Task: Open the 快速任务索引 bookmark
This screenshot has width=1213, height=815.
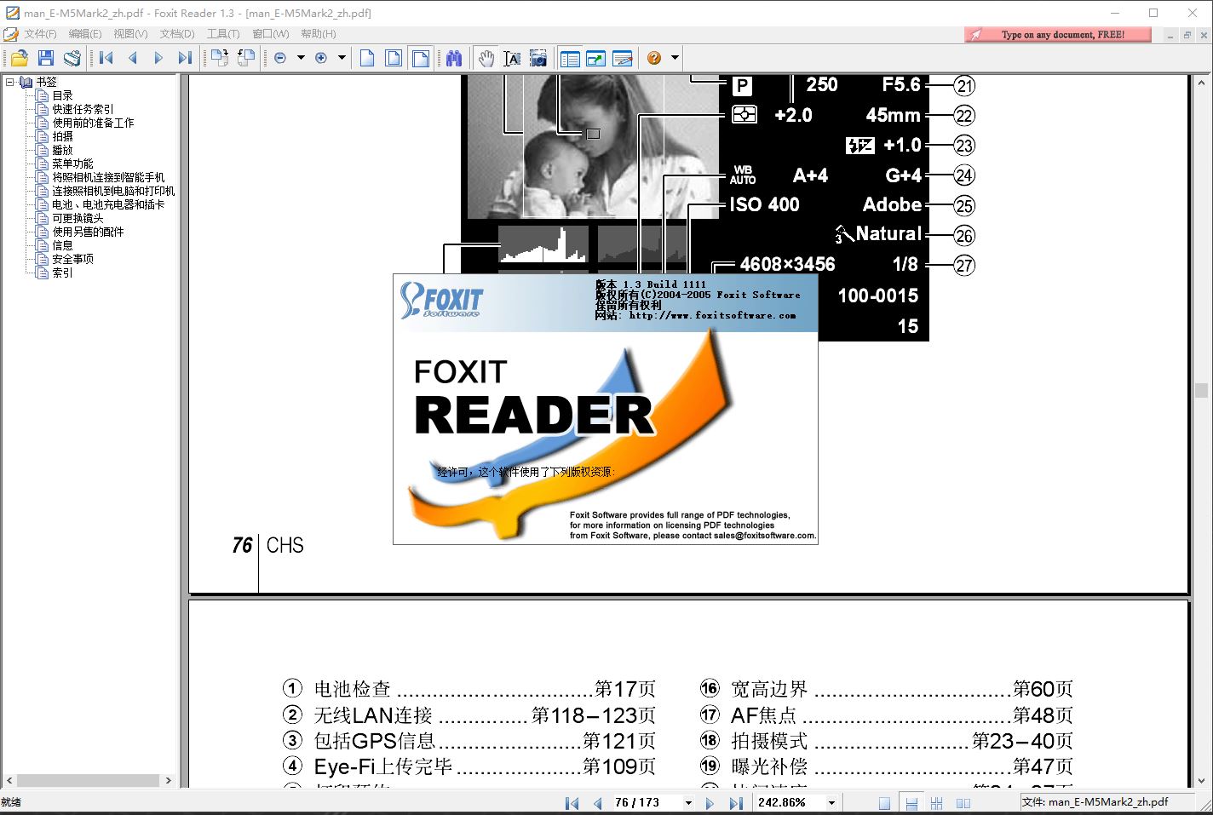Action: (83, 109)
